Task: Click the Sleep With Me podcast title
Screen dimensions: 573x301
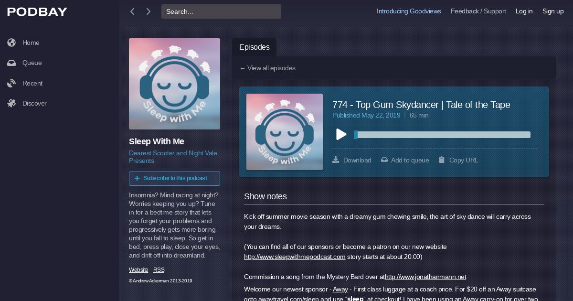Action: tap(157, 141)
